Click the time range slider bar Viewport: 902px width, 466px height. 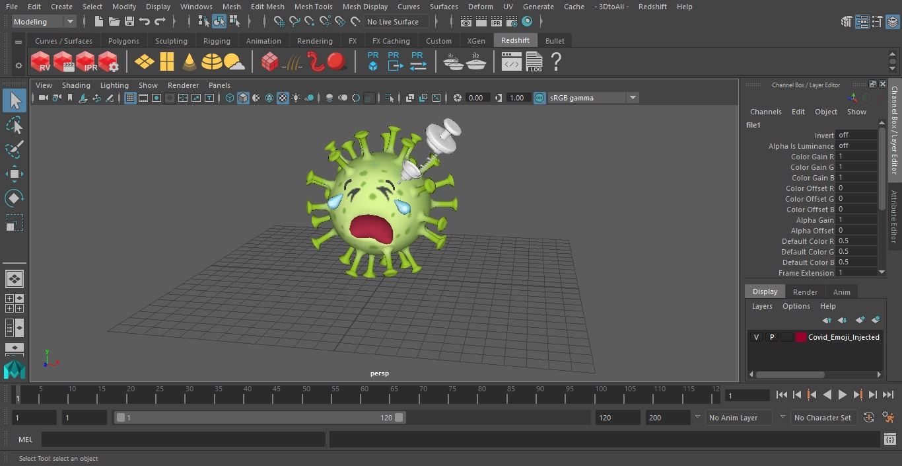point(260,418)
